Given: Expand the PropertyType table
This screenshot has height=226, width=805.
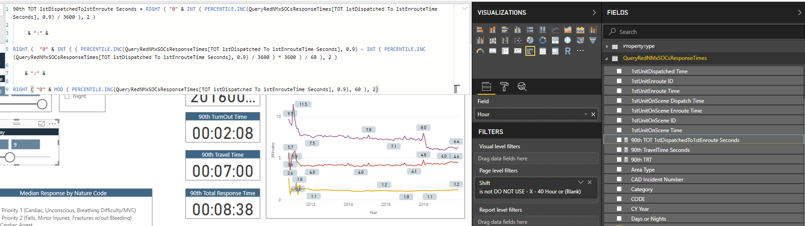Looking at the screenshot, I should [x=607, y=46].
